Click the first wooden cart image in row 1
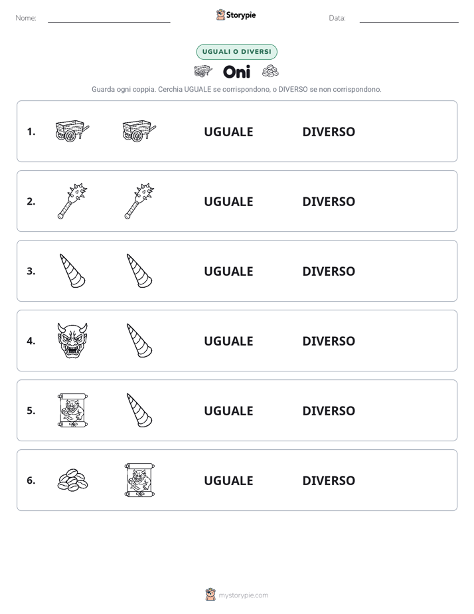The image size is (474, 614). (x=72, y=131)
